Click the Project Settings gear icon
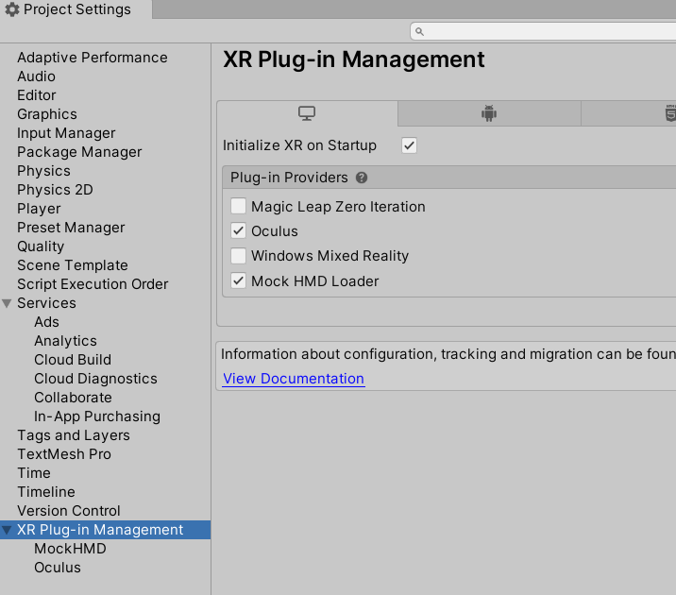 click(12, 9)
